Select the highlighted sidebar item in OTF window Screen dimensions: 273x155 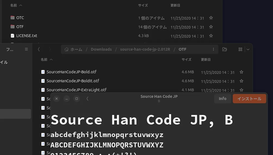point(15,114)
